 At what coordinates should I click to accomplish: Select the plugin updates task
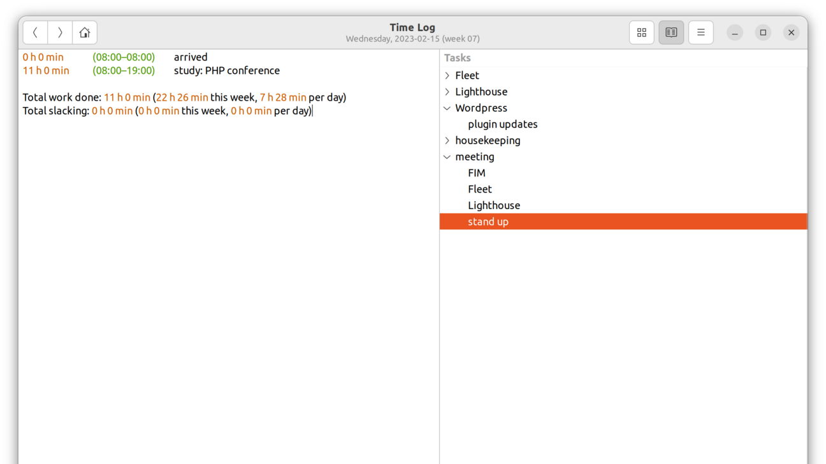502,124
